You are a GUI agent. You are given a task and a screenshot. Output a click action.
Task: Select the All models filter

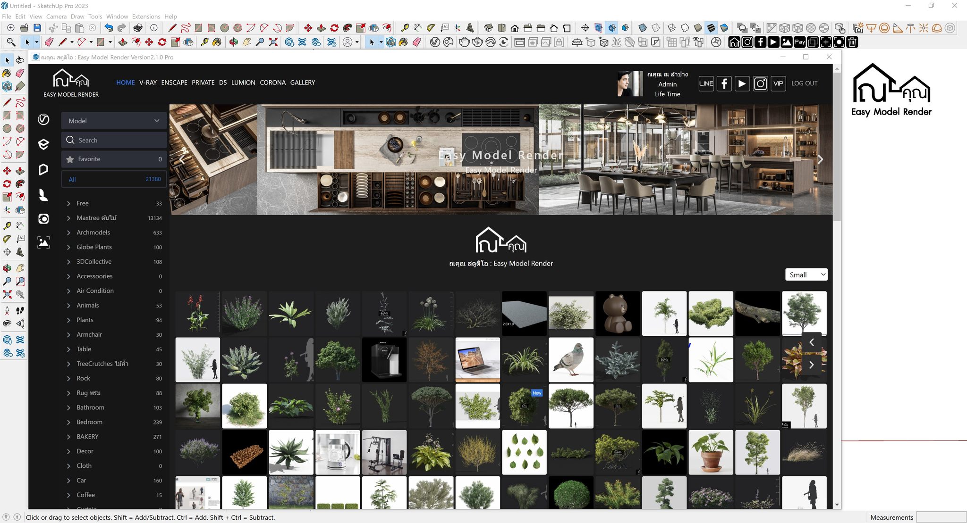coord(114,179)
